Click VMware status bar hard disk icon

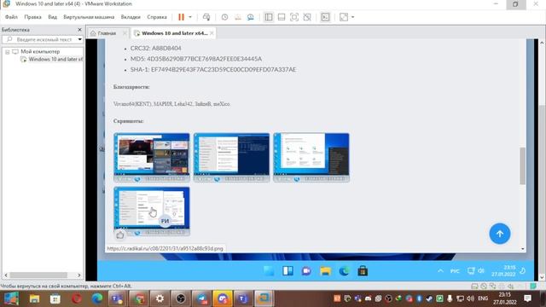coord(474,287)
